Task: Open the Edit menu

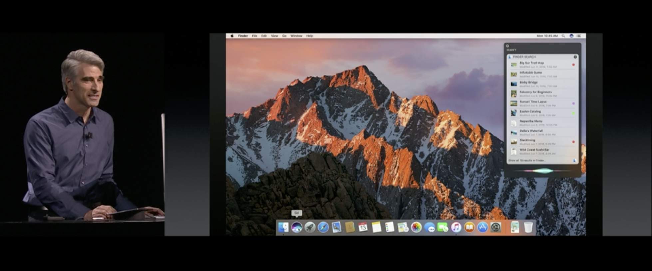Action: tap(264, 36)
